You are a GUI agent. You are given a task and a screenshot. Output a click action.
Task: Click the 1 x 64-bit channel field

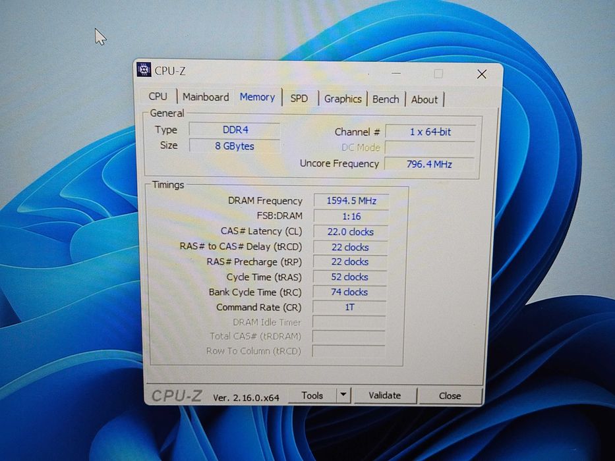430,132
